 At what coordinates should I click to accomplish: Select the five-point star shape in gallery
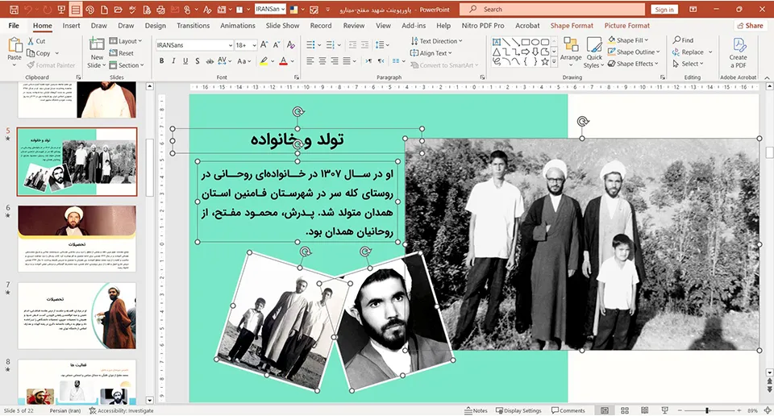pos(544,62)
